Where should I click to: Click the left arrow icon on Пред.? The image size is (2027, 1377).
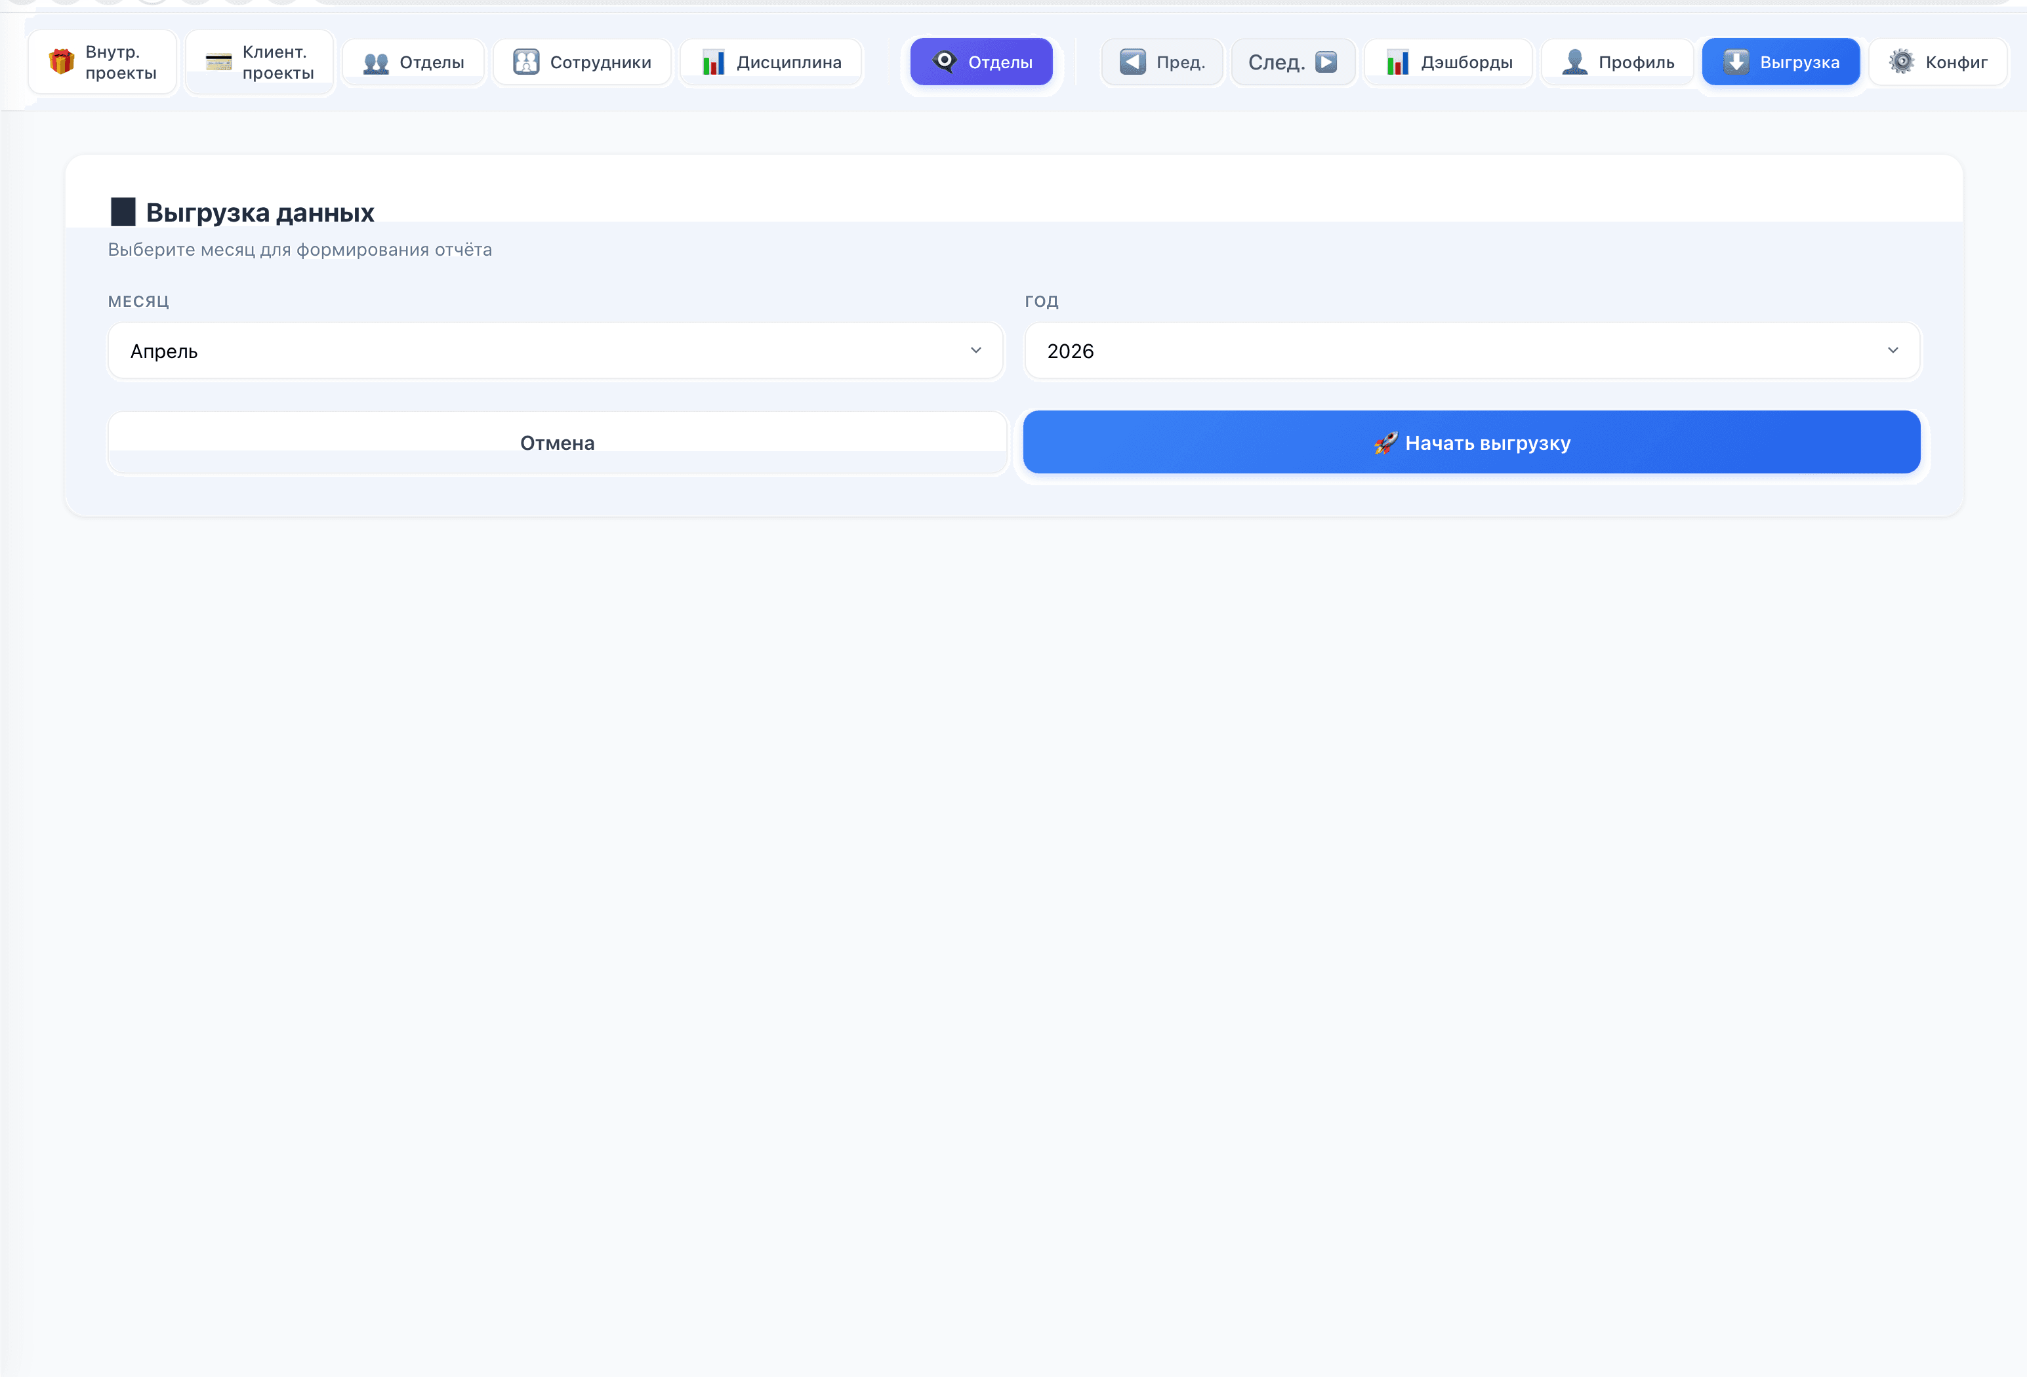pyautogui.click(x=1132, y=62)
